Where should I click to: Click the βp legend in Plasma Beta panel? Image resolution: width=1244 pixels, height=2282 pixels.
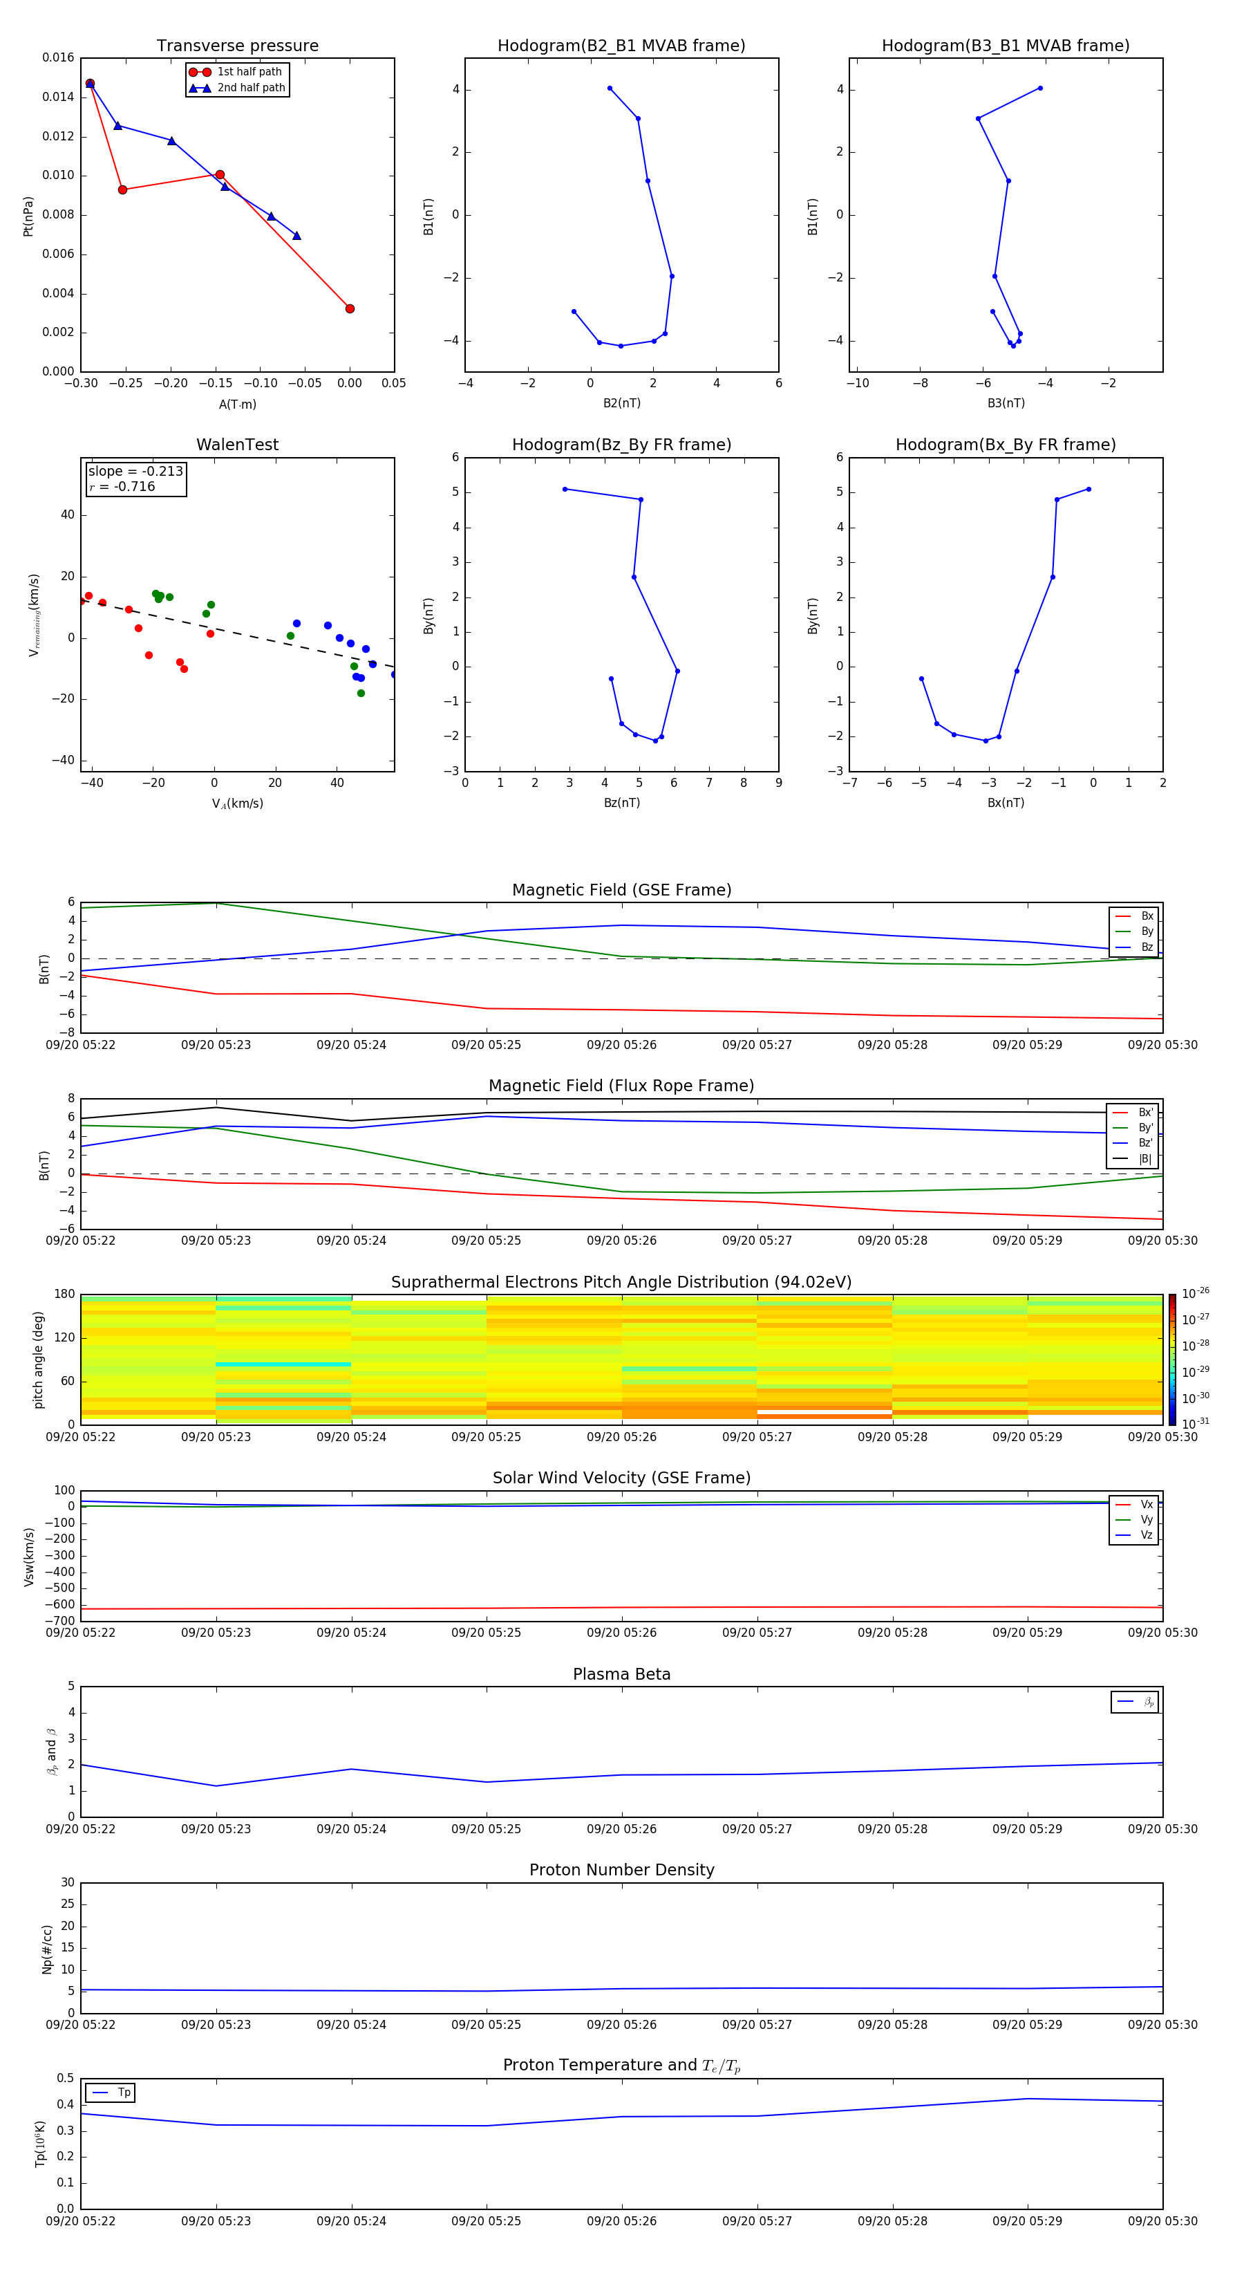1135,1702
